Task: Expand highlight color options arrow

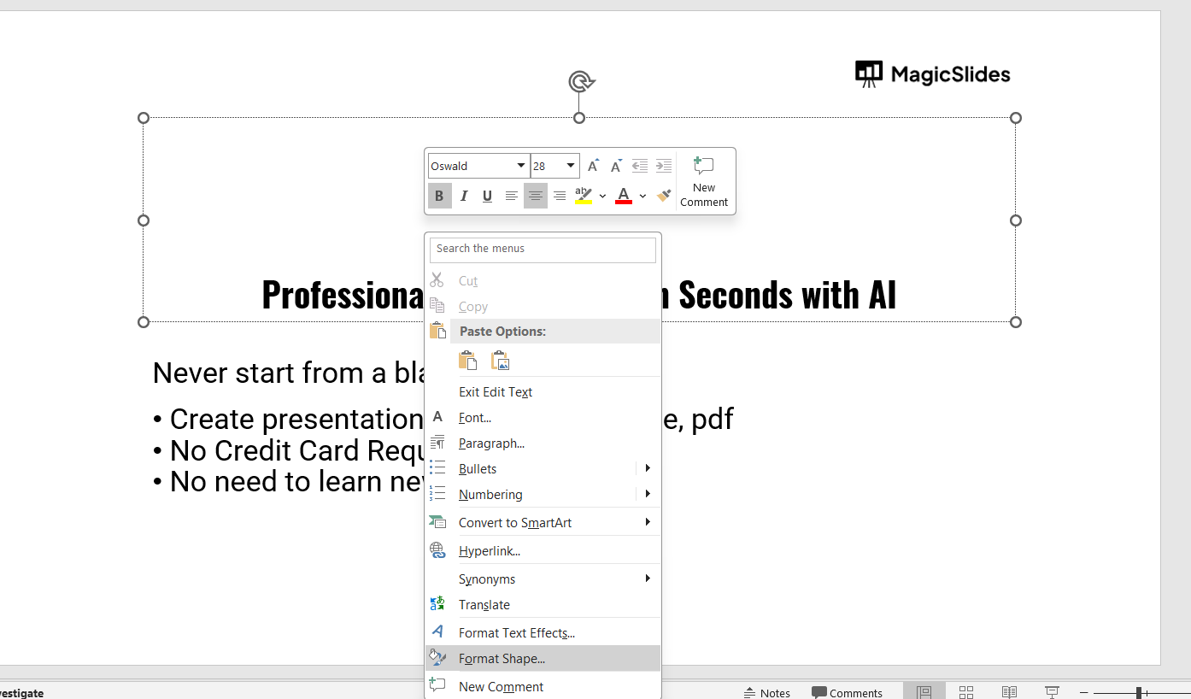Action: pyautogui.click(x=602, y=197)
